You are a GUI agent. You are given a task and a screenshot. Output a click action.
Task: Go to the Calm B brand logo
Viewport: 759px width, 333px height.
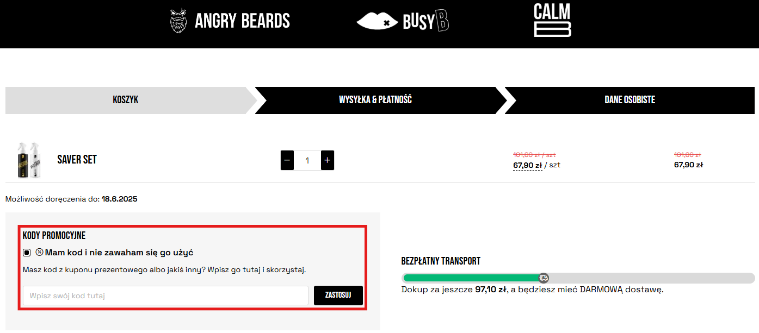[552, 20]
